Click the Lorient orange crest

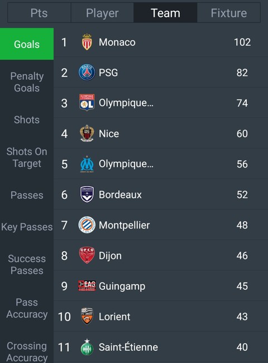point(87,316)
